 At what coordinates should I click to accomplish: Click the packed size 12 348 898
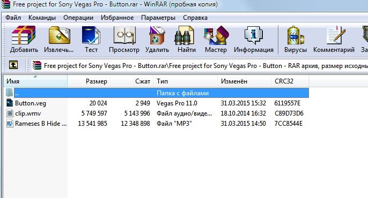135,124
